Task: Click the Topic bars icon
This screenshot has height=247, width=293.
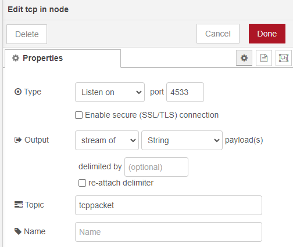Action: pyautogui.click(x=19, y=205)
